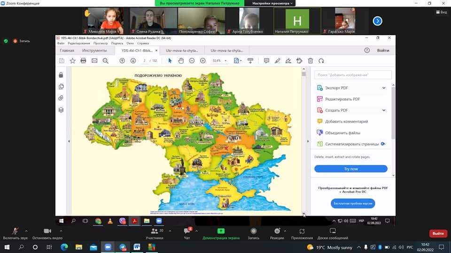The width and height of the screenshot is (451, 253).
Task: Click the Stamp tool icon
Action: pyautogui.click(x=299, y=61)
